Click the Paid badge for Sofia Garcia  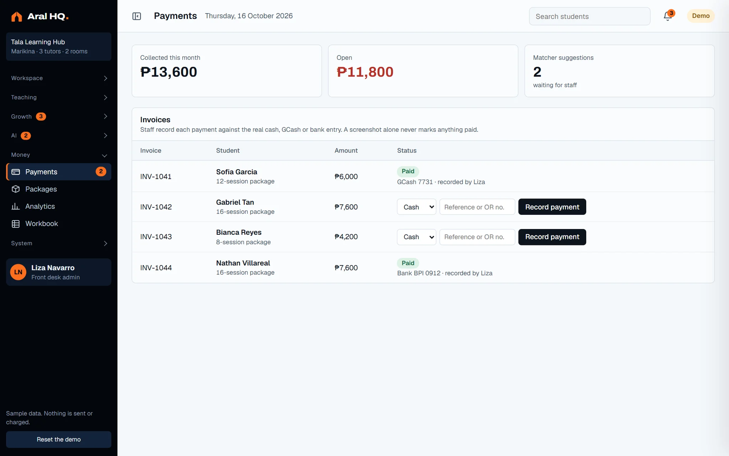tap(408, 171)
